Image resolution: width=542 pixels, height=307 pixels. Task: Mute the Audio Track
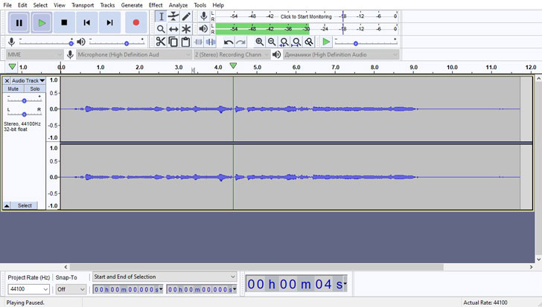13,89
